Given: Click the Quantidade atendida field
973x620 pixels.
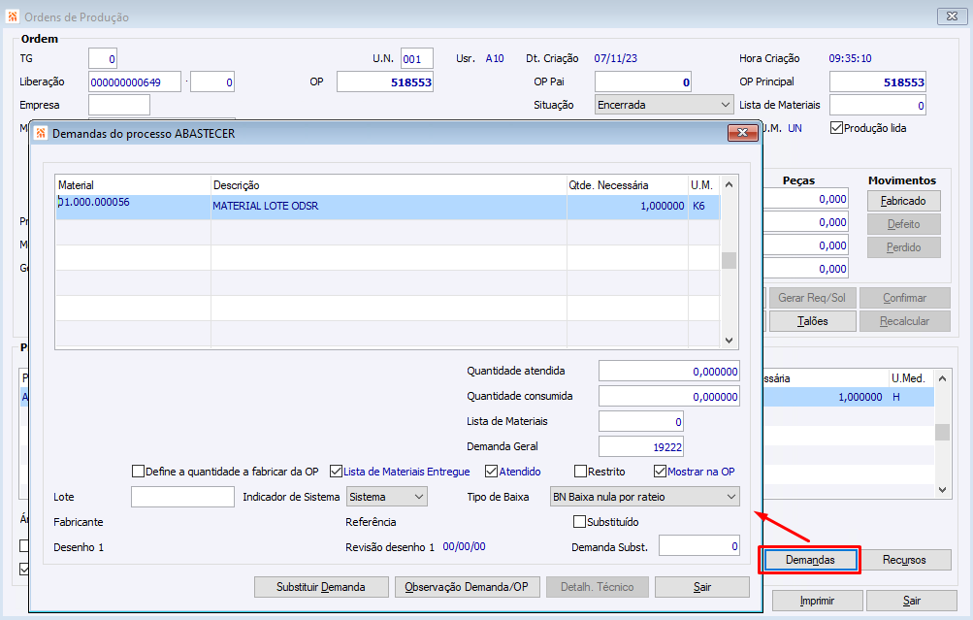Looking at the screenshot, I should [x=669, y=372].
